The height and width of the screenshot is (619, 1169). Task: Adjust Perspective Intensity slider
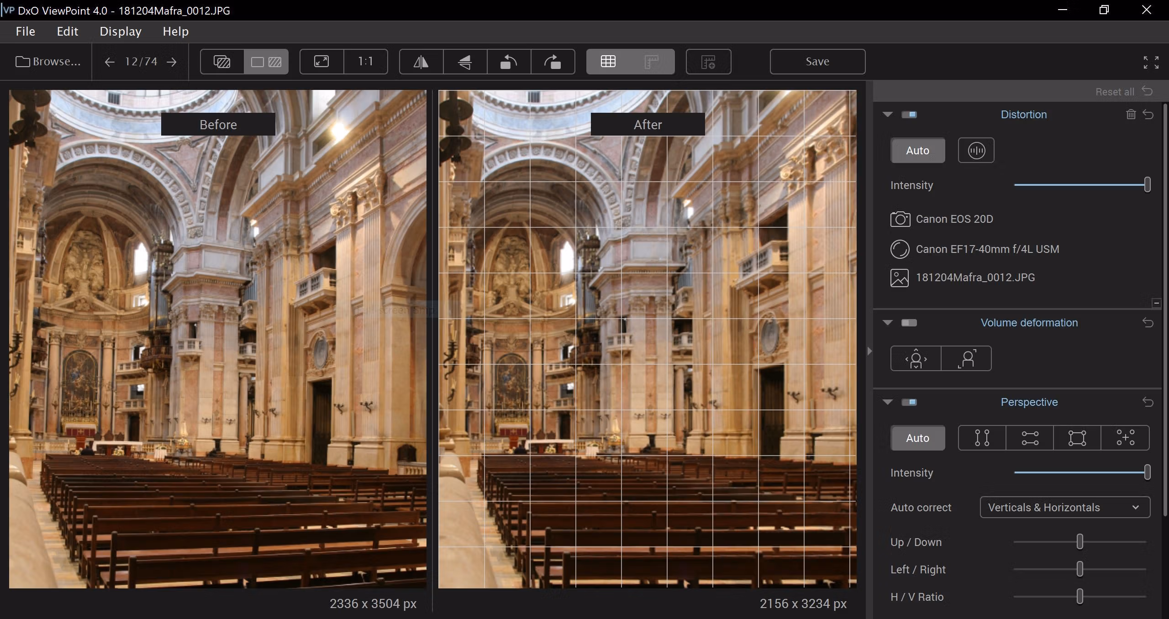1147,472
